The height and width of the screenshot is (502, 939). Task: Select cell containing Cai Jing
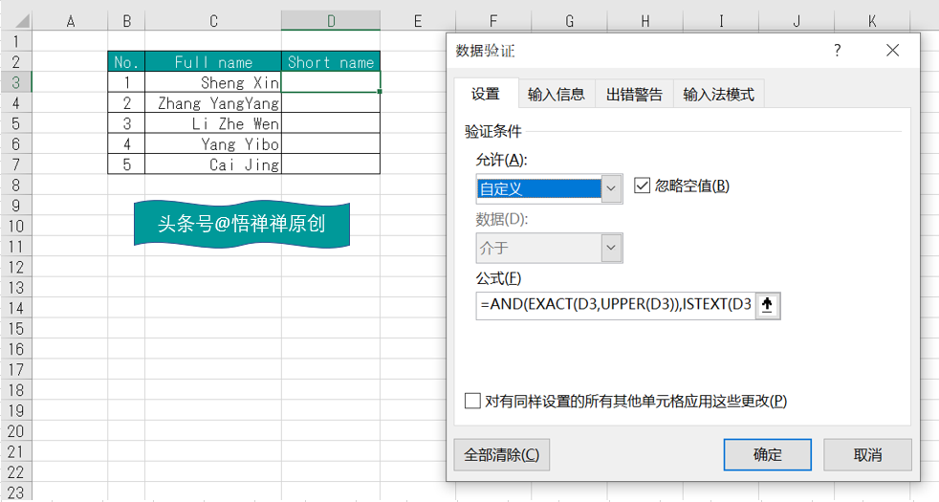(x=213, y=164)
